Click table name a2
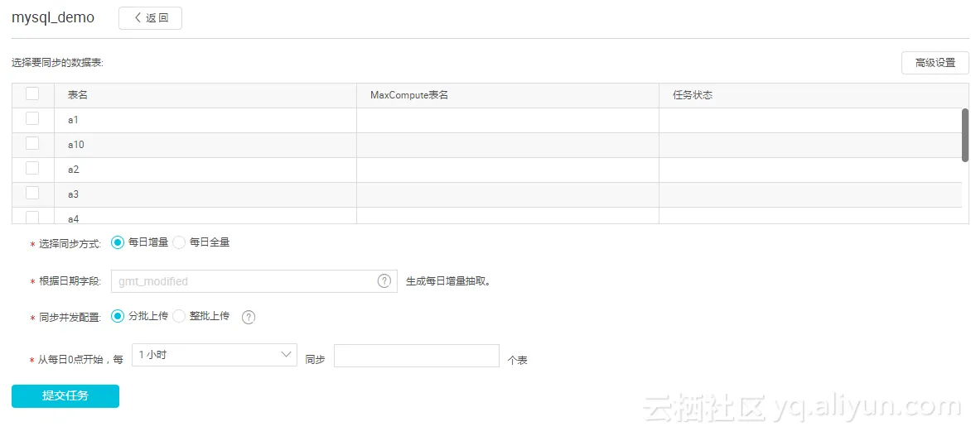The width and height of the screenshot is (971, 431). pyautogui.click(x=73, y=169)
